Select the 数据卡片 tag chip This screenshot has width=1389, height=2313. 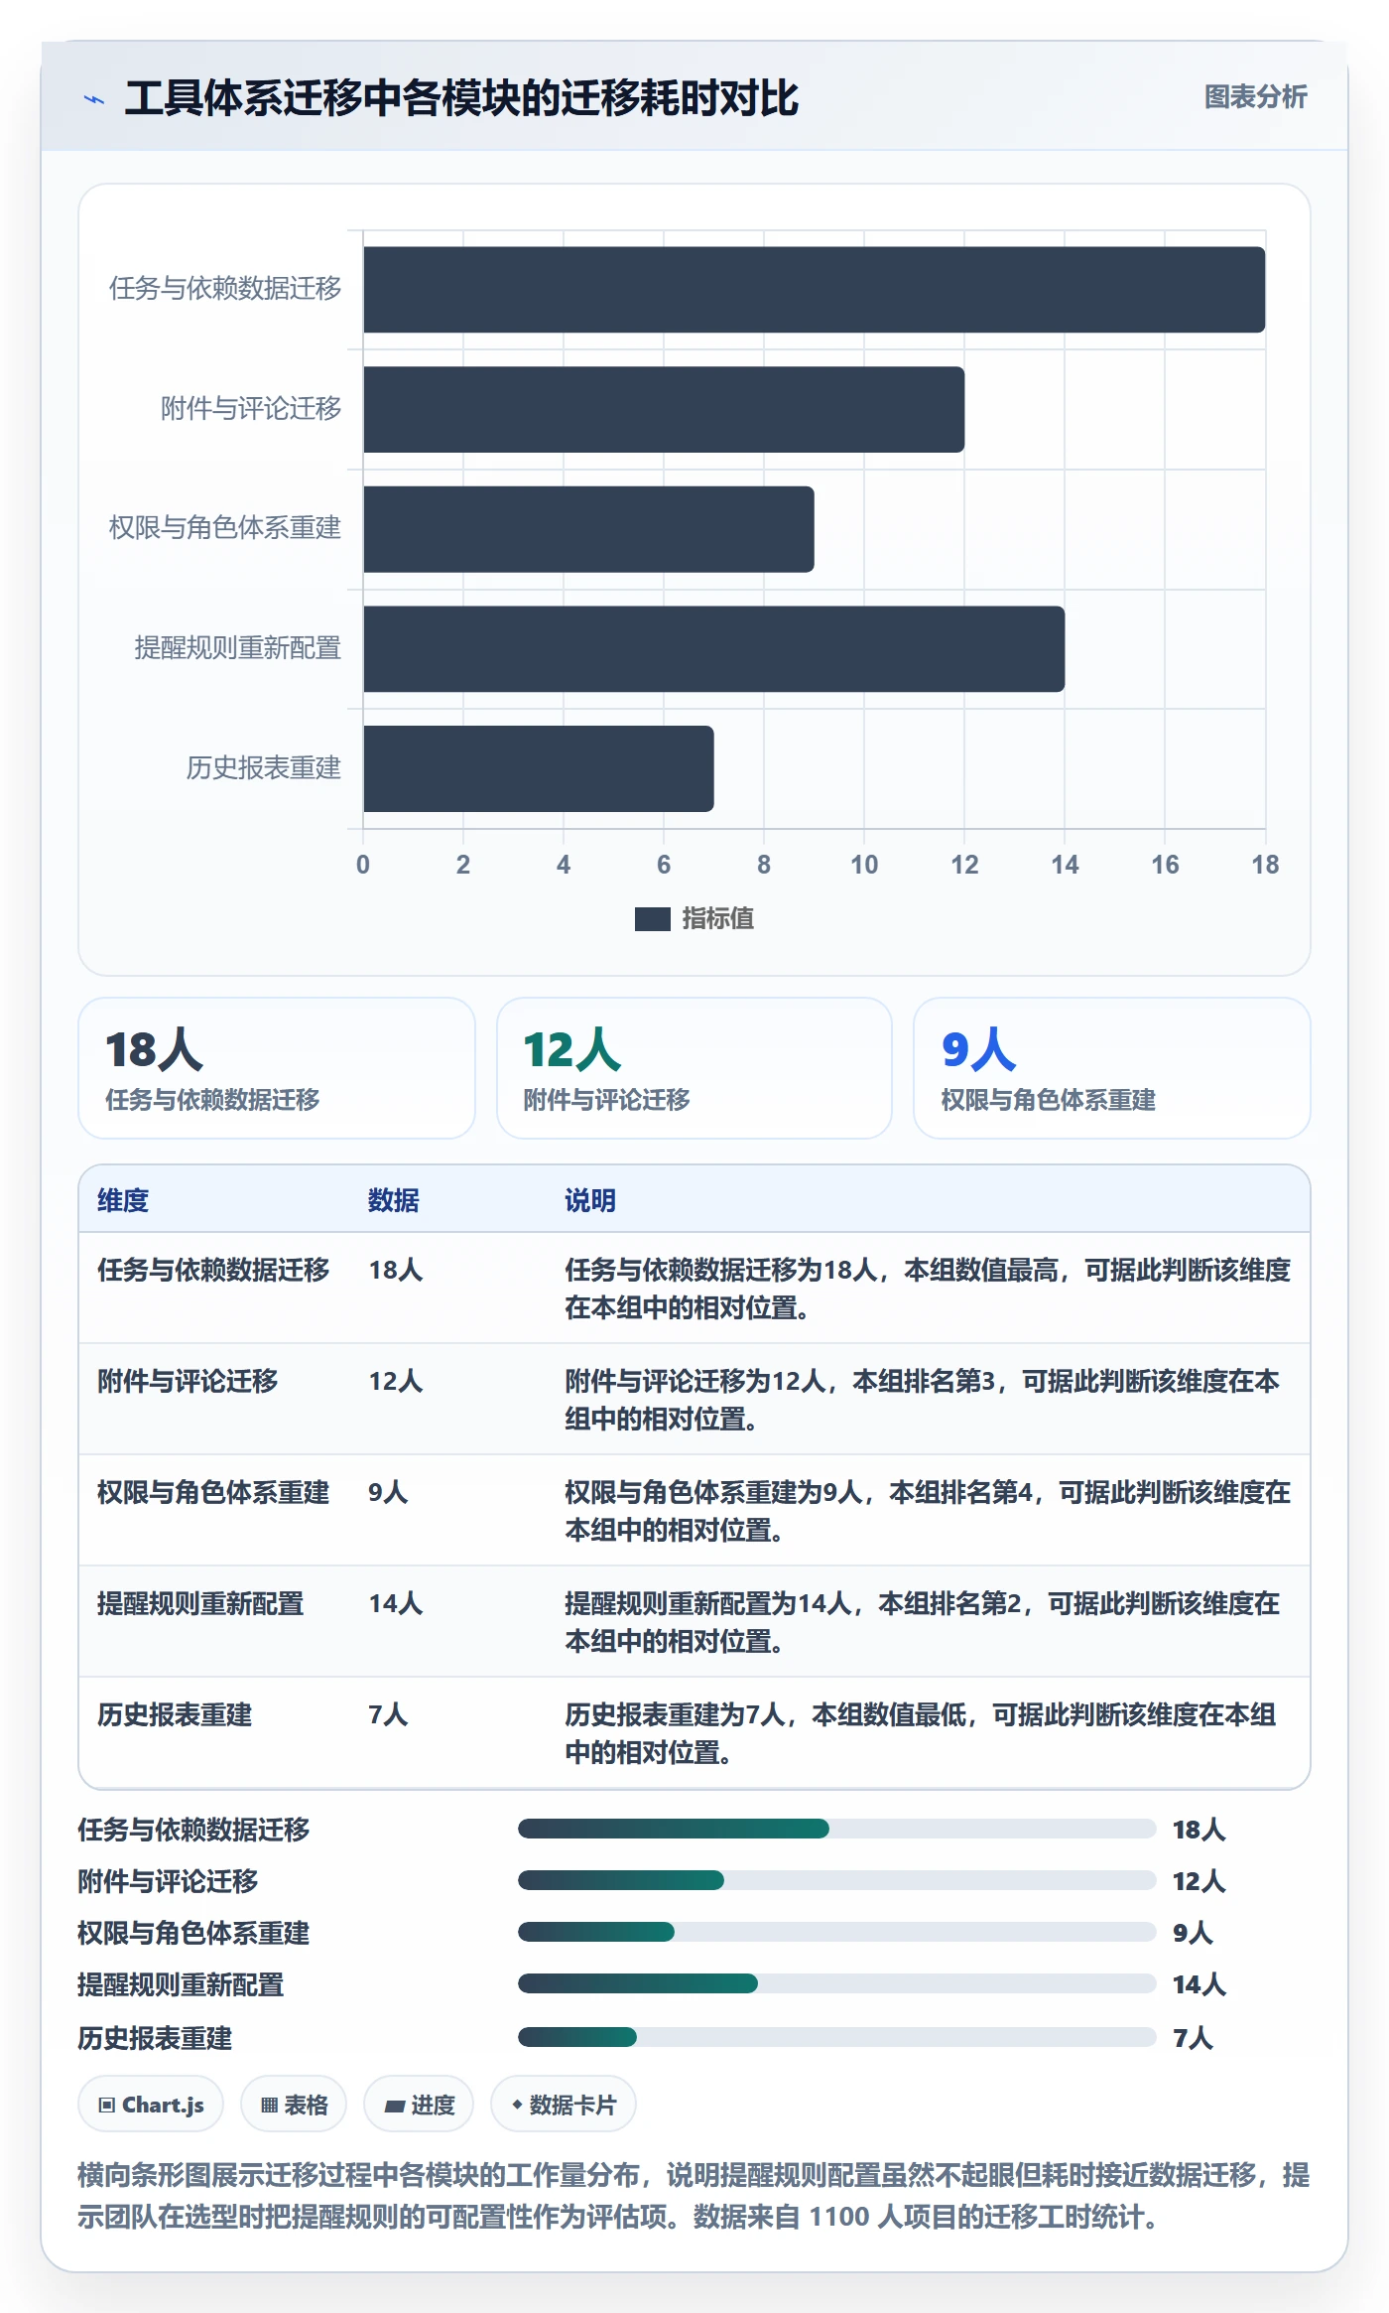pyautogui.click(x=564, y=2105)
